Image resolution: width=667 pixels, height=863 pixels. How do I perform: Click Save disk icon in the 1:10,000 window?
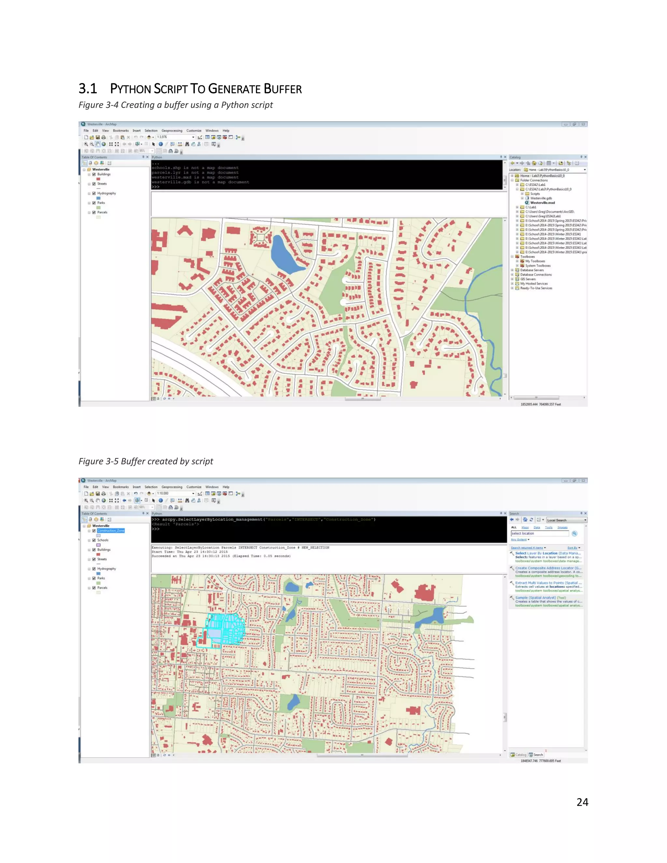[x=98, y=493]
